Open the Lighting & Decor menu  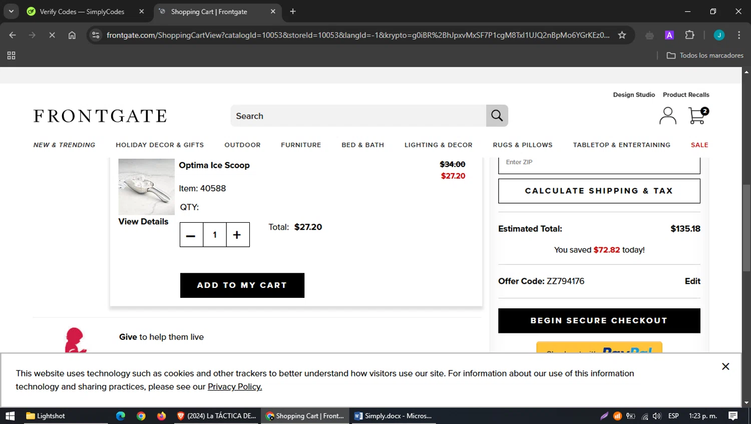438,145
